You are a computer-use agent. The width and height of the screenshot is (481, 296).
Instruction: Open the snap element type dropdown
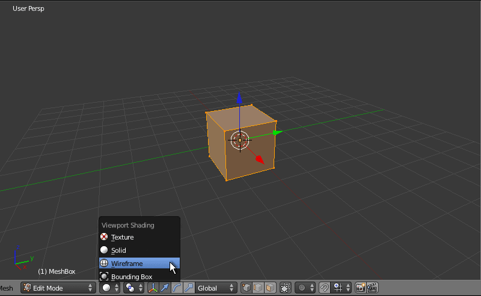pos(342,288)
